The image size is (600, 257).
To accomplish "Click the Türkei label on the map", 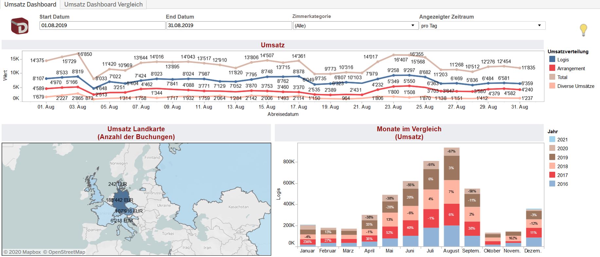I will pos(168,234).
